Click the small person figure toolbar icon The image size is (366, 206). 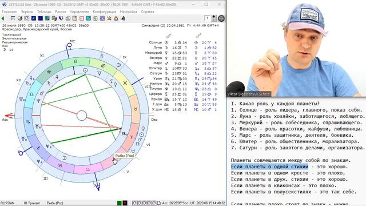pyautogui.click(x=123, y=18)
